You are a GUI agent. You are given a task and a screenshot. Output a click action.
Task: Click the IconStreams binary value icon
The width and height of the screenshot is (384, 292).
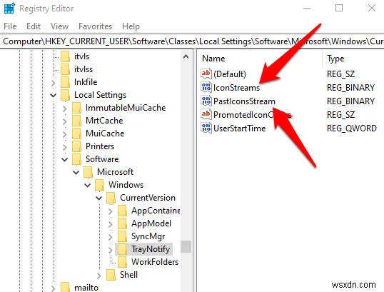[206, 87]
